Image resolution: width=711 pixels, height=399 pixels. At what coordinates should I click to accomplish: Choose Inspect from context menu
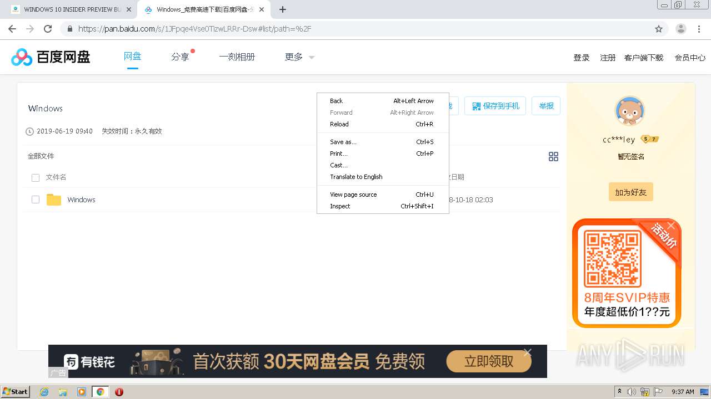(x=383, y=206)
